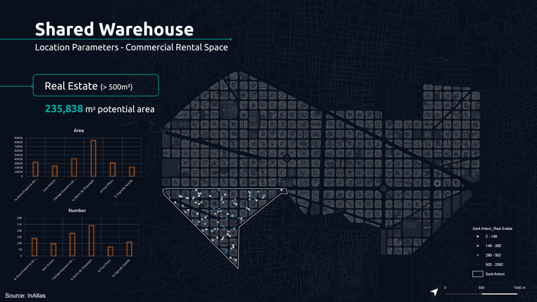Click the Area chart title
Image resolution: width=537 pixels, height=302 pixels.
click(79, 130)
